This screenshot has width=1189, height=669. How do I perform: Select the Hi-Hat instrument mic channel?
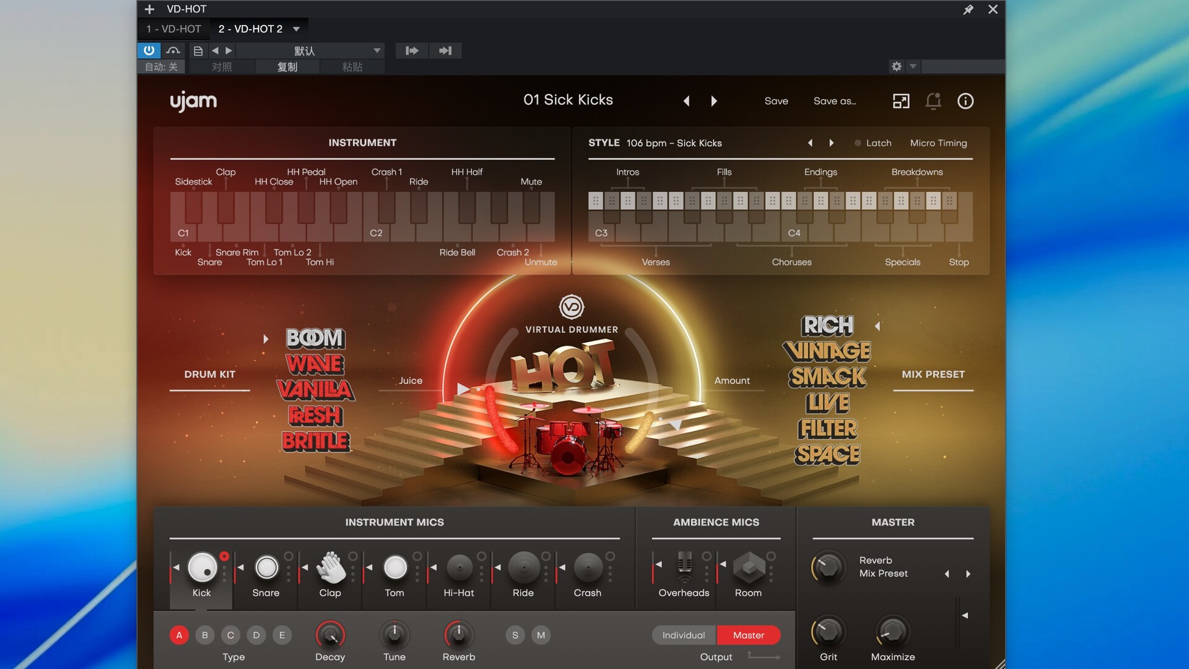pyautogui.click(x=459, y=567)
